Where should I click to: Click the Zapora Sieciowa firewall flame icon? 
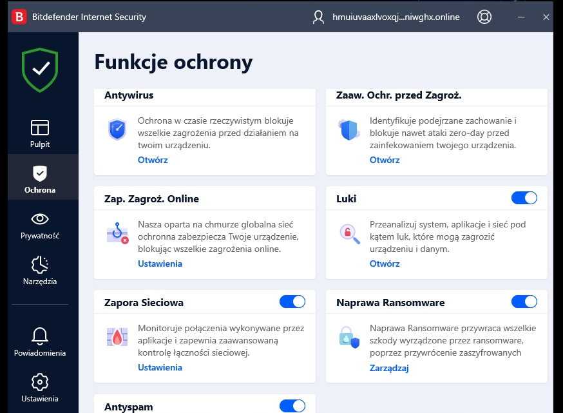click(x=117, y=337)
